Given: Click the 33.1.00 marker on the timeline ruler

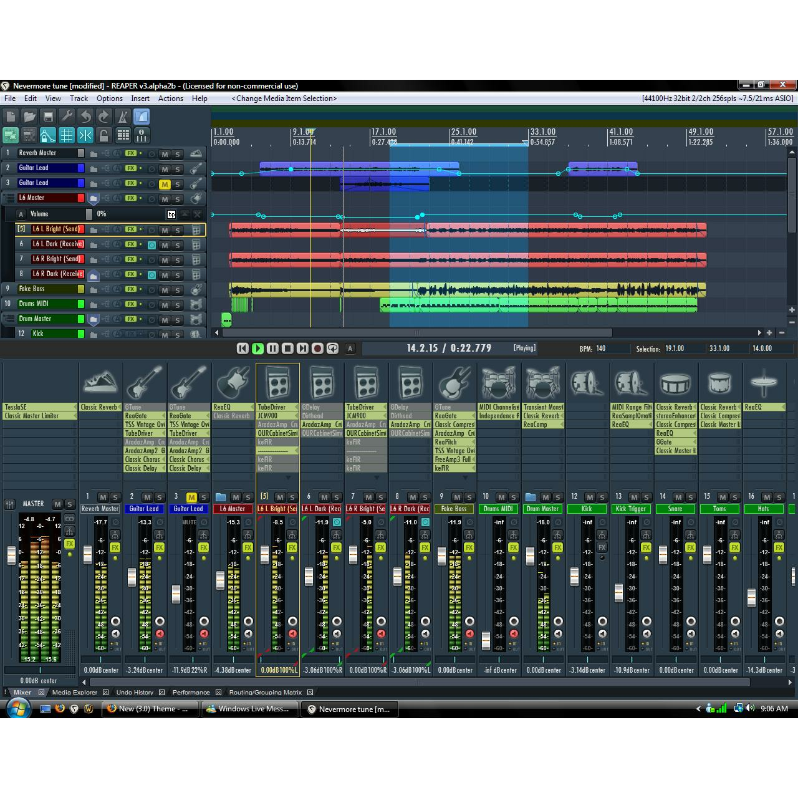Looking at the screenshot, I should (x=543, y=132).
